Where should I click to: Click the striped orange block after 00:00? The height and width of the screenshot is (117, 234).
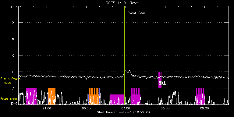[x=94, y=96]
